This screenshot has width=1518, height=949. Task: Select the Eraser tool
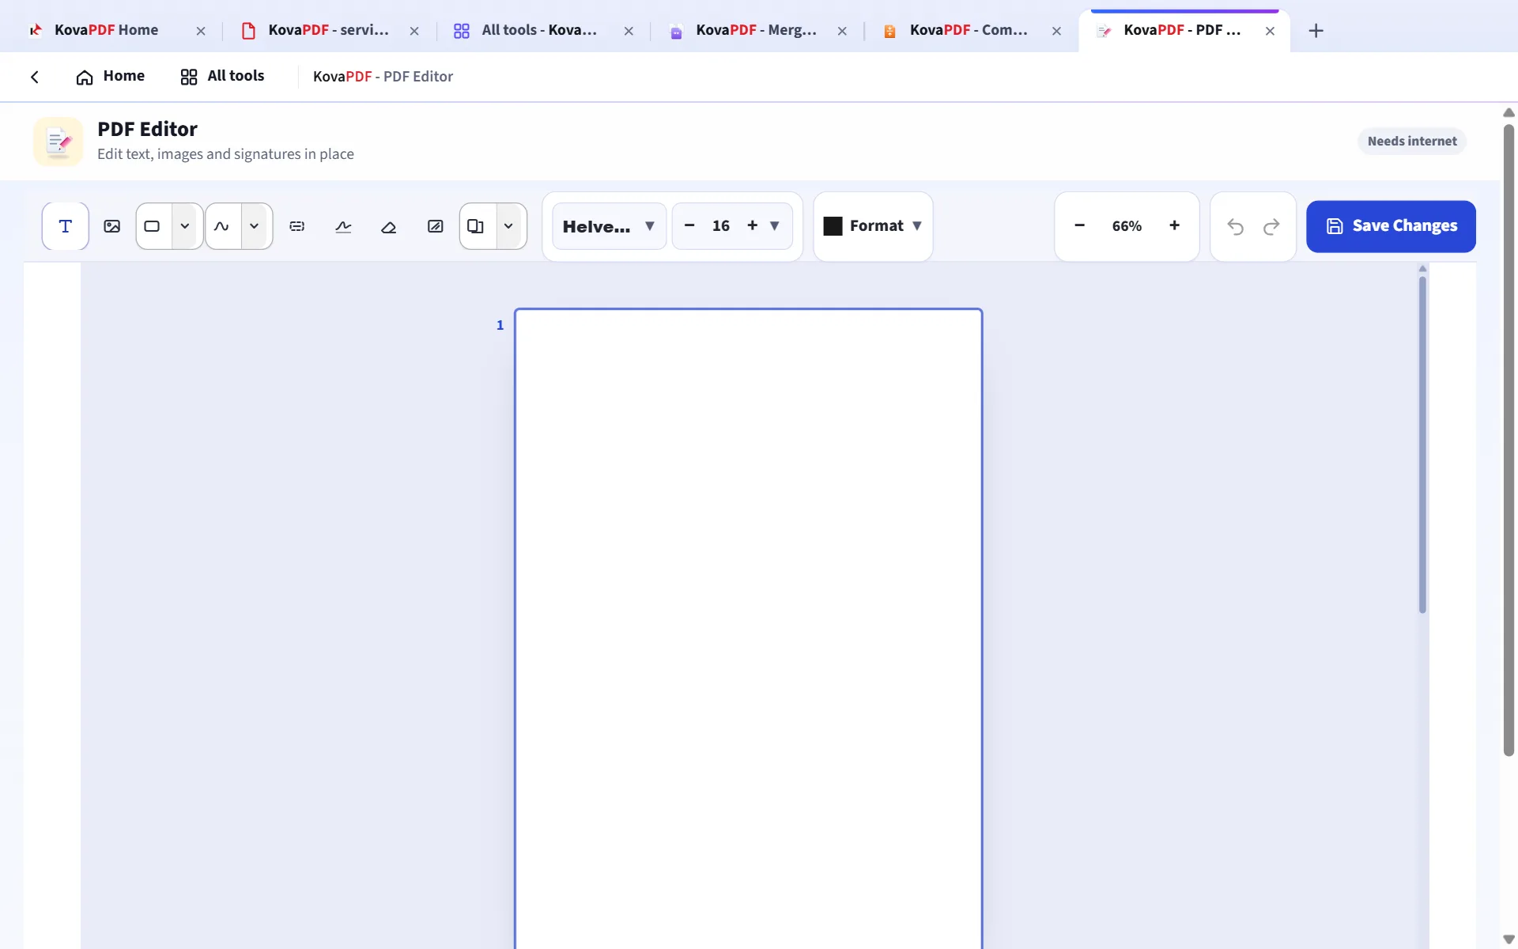389,226
